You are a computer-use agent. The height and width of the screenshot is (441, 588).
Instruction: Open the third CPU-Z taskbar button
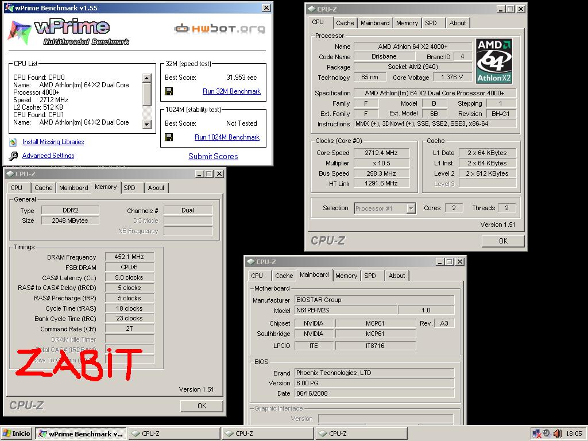pyautogui.click(x=362, y=434)
